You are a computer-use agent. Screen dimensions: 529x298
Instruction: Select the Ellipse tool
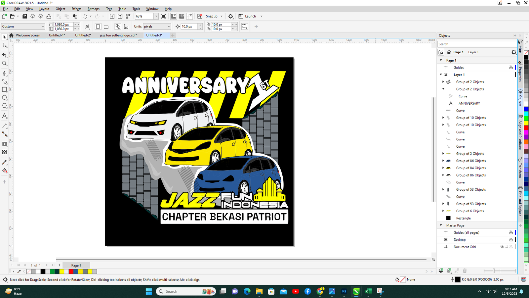(x=5, y=98)
